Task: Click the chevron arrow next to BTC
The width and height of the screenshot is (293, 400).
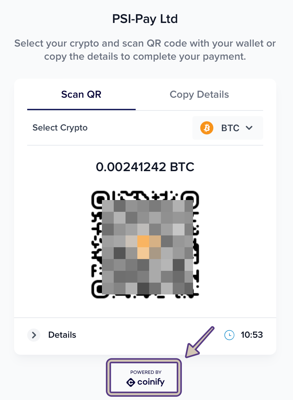Action: click(x=249, y=128)
